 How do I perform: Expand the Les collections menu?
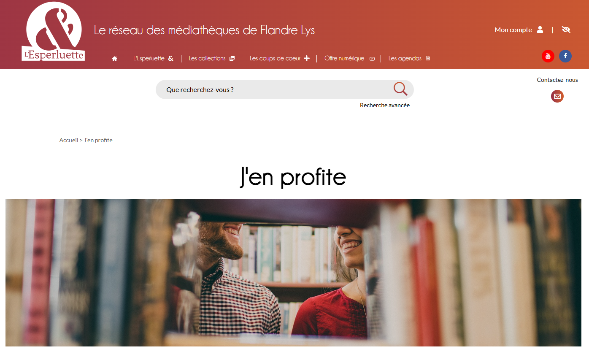click(211, 58)
